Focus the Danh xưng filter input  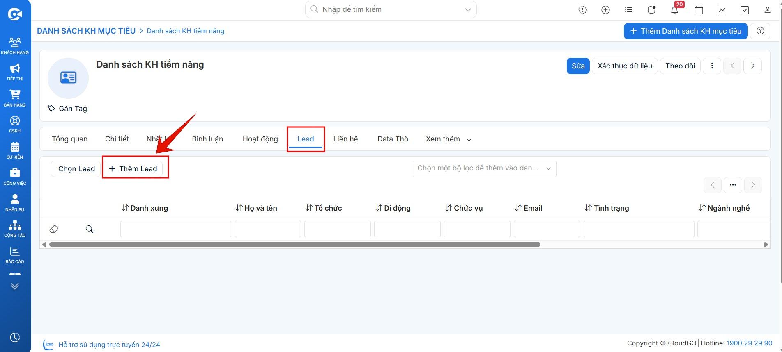[x=176, y=229]
